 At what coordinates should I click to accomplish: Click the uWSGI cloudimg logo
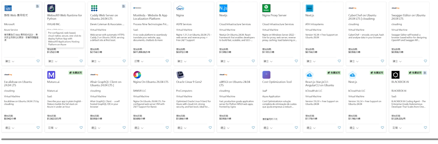223,75
